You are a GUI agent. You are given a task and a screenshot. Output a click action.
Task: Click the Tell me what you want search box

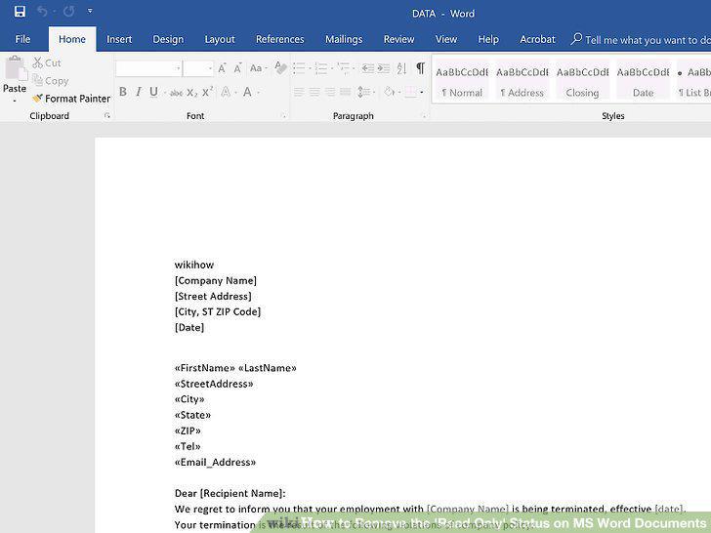pos(641,40)
